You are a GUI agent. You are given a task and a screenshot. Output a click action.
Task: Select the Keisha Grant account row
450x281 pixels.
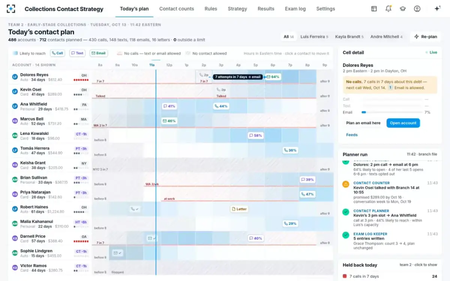click(50, 165)
